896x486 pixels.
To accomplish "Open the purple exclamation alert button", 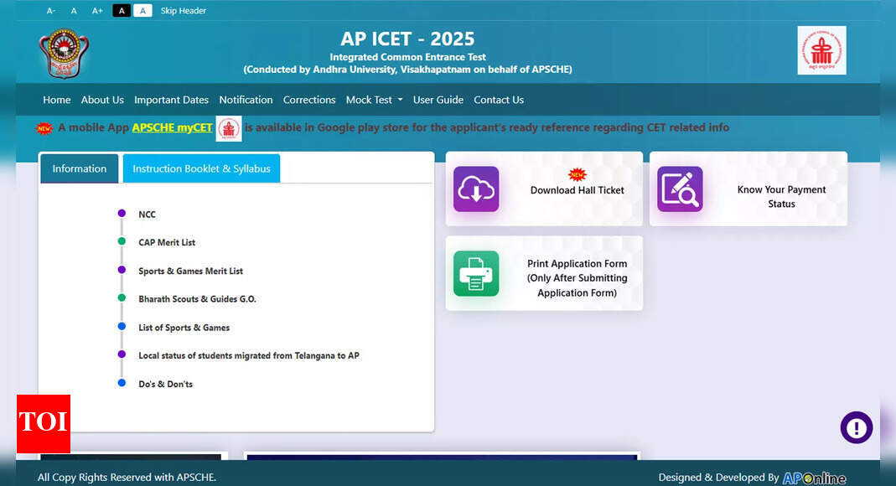I will coord(856,427).
